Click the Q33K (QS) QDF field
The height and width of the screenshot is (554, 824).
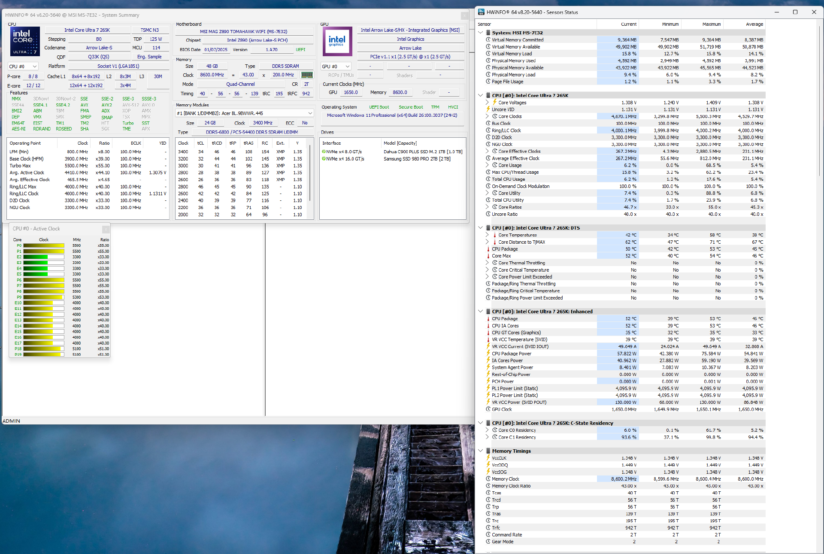tap(99, 57)
